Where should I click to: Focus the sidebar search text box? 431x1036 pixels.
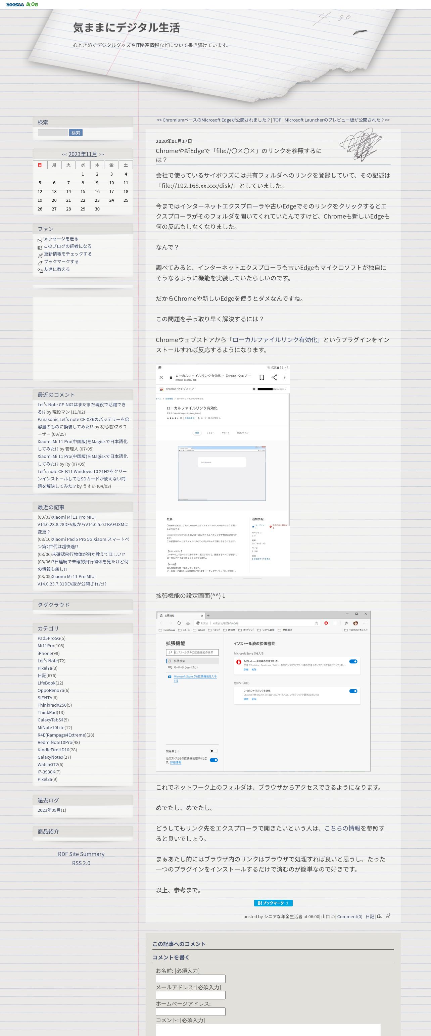point(53,133)
